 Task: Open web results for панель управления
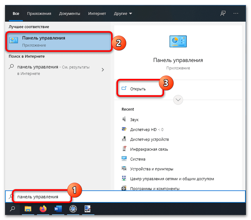(53, 70)
